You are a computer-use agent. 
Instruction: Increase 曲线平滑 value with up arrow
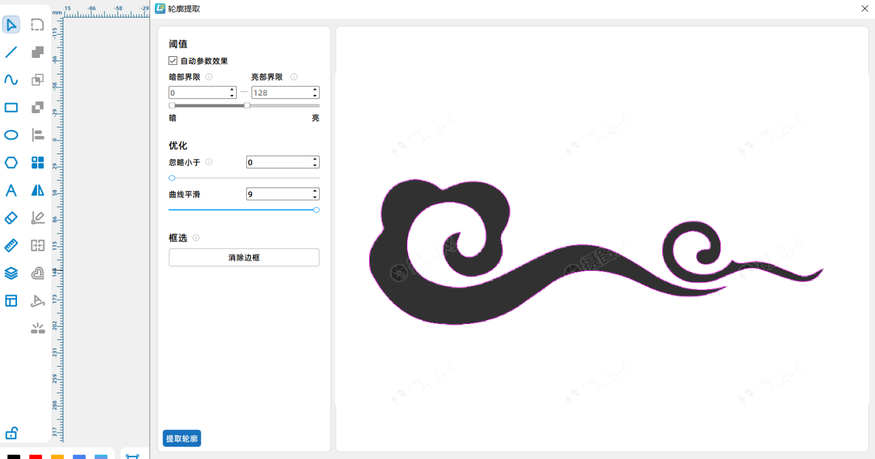tap(315, 191)
